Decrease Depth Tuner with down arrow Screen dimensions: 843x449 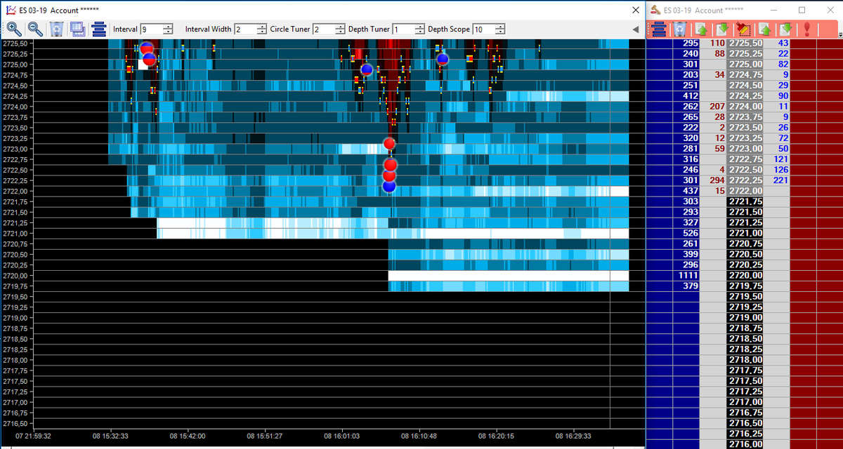[420, 32]
